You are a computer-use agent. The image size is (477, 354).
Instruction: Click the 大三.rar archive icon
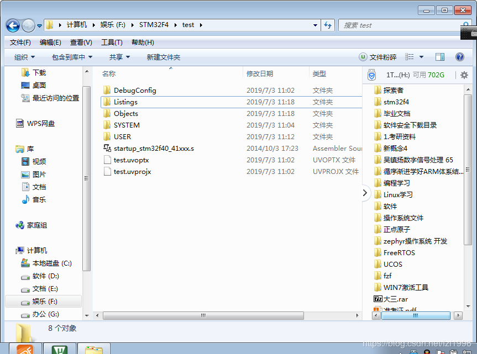tap(378, 299)
